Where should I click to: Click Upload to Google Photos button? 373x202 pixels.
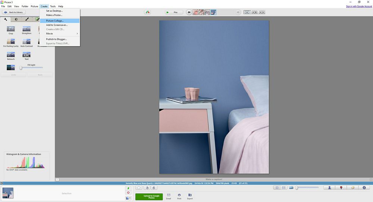(149, 197)
